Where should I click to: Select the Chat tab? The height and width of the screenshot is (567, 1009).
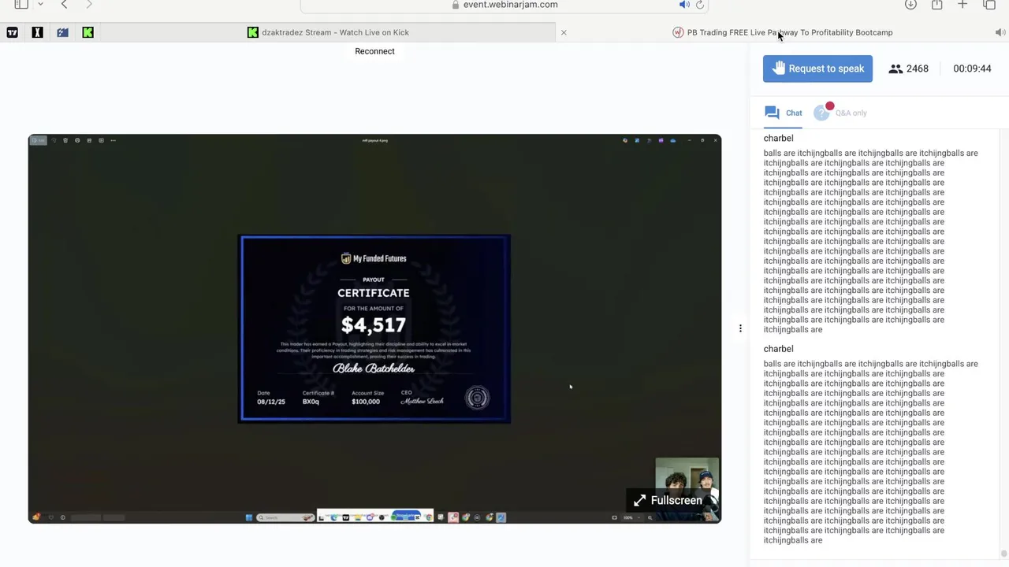[x=783, y=113]
